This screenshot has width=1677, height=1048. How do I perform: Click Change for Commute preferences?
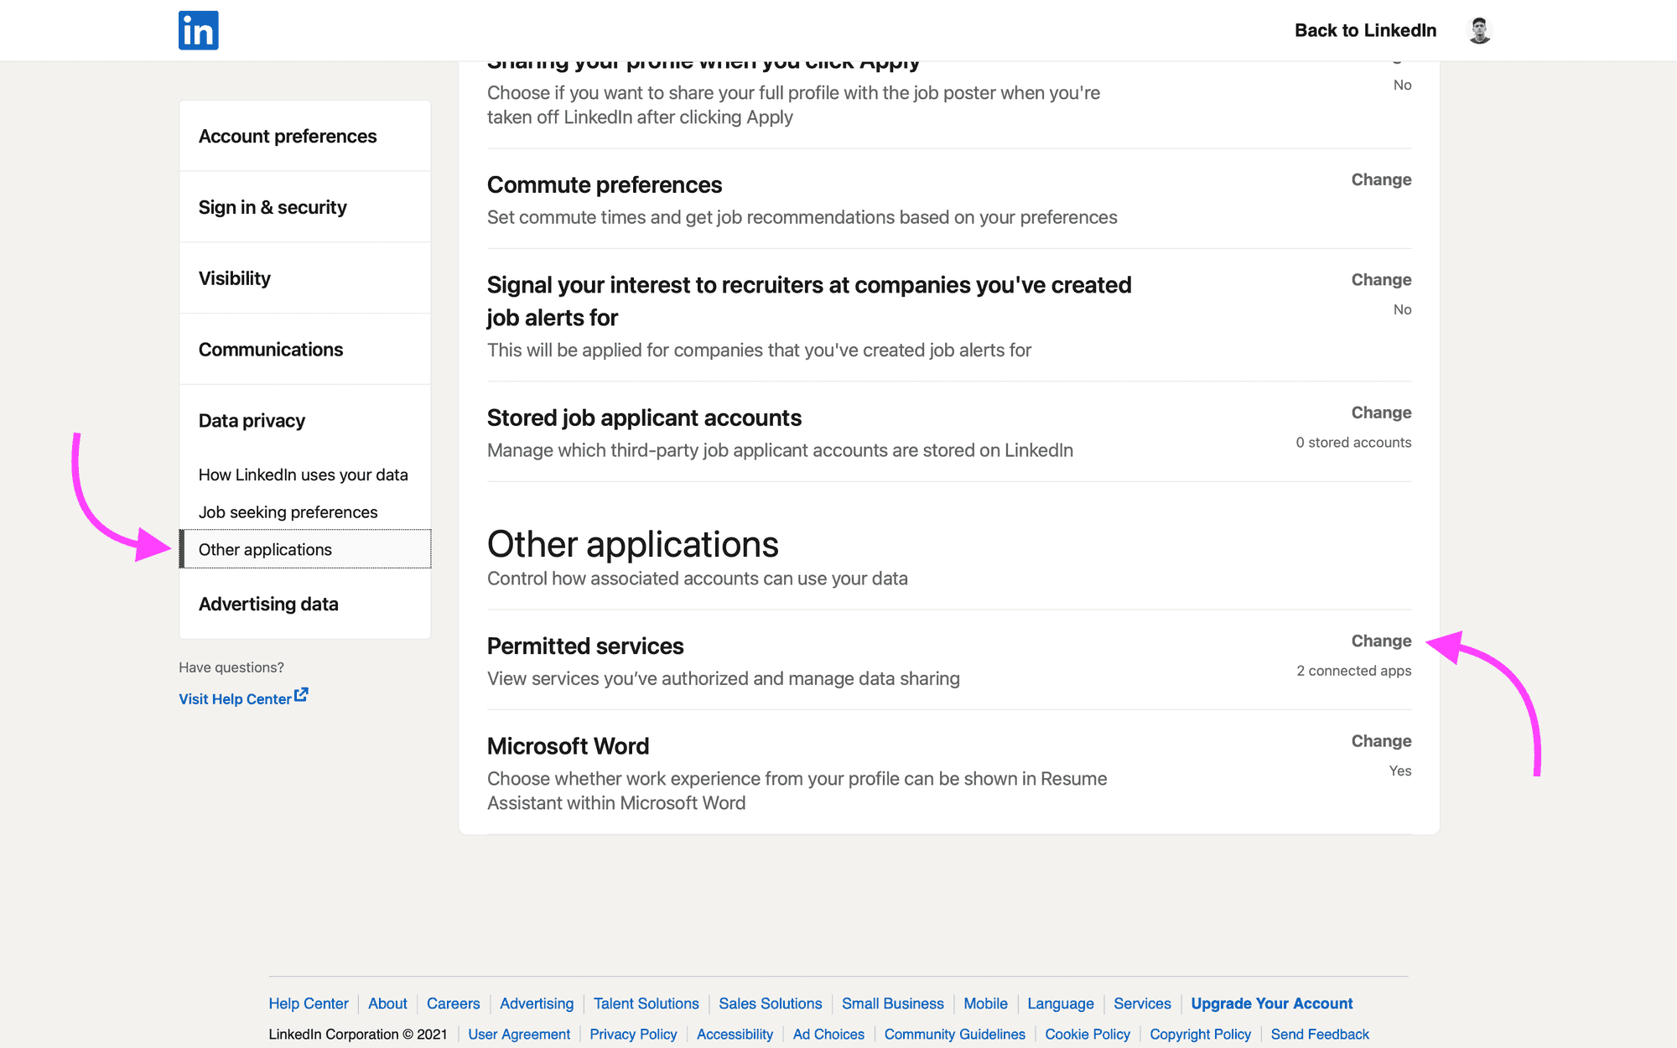(1381, 179)
